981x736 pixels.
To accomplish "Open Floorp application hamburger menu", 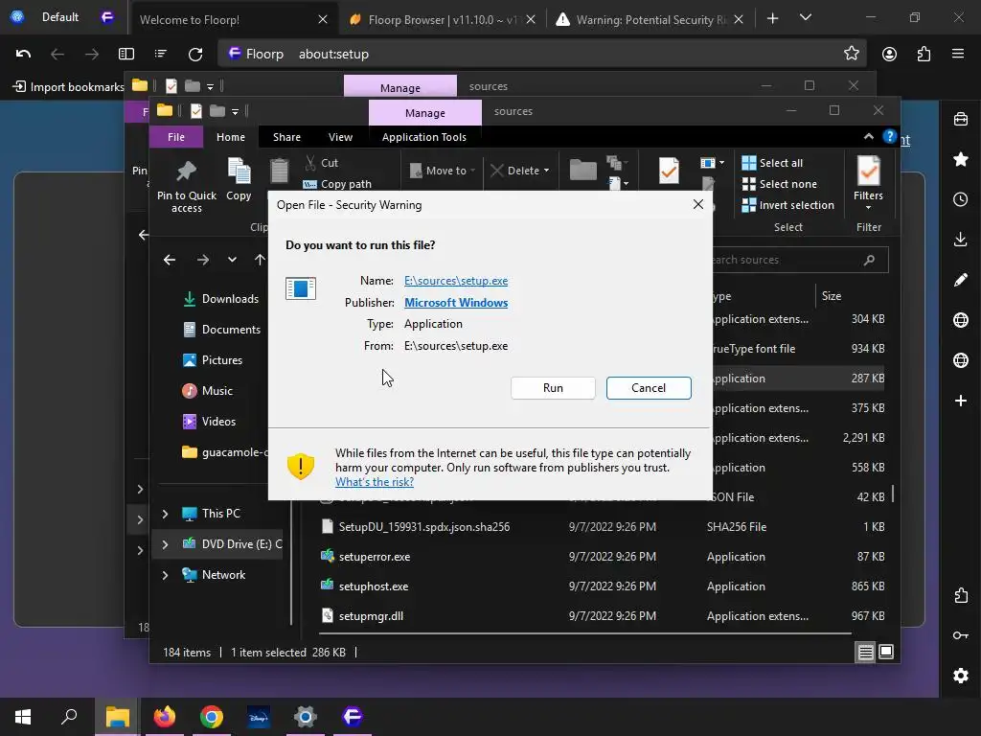I will [958, 55].
